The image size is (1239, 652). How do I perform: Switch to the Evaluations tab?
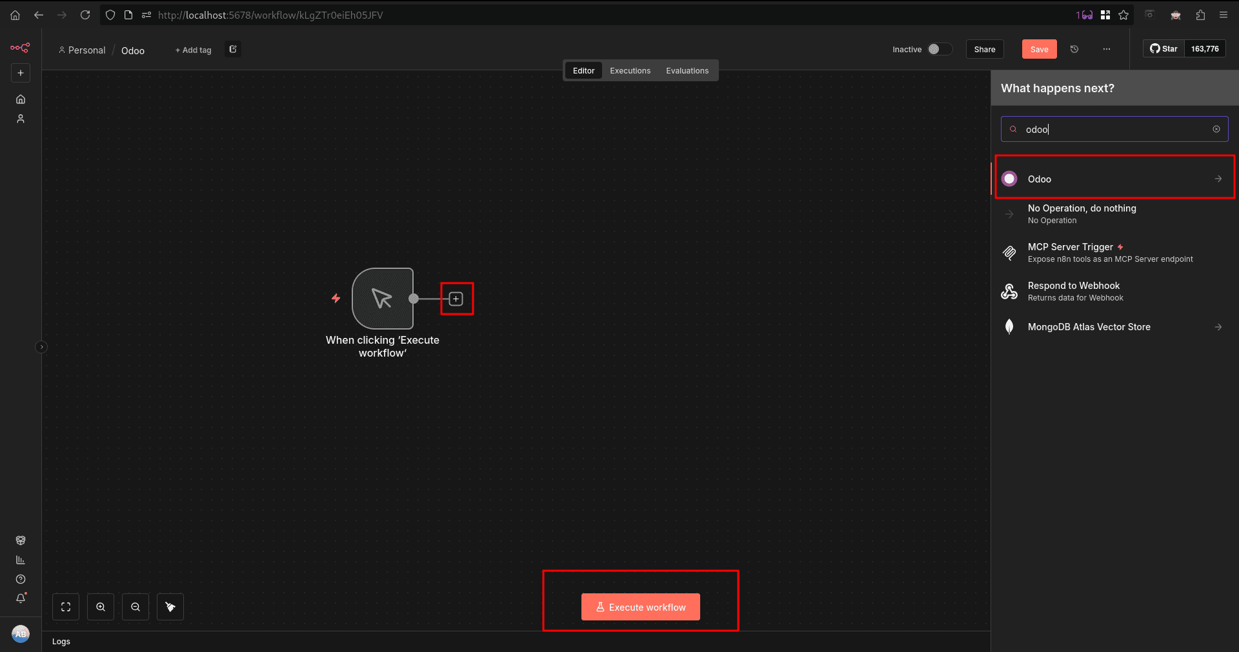[687, 70]
